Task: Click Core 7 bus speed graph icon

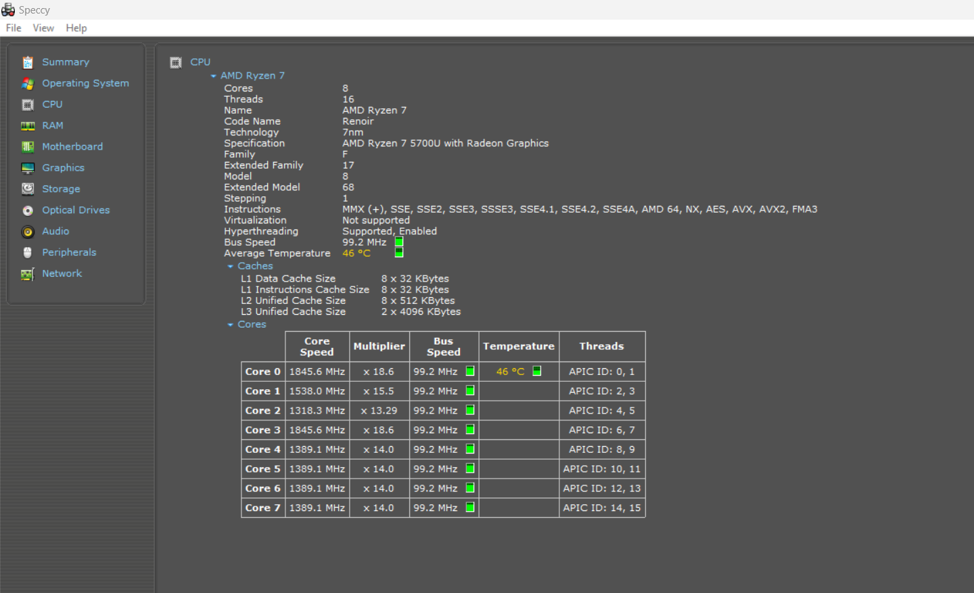Action: pyautogui.click(x=470, y=507)
